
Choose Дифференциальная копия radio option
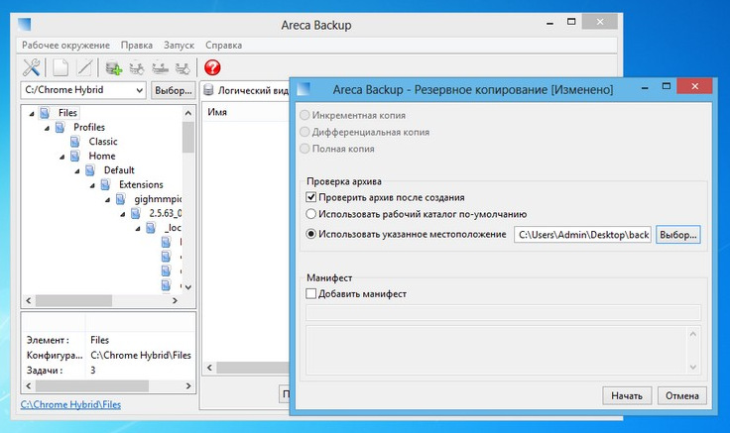coord(304,132)
